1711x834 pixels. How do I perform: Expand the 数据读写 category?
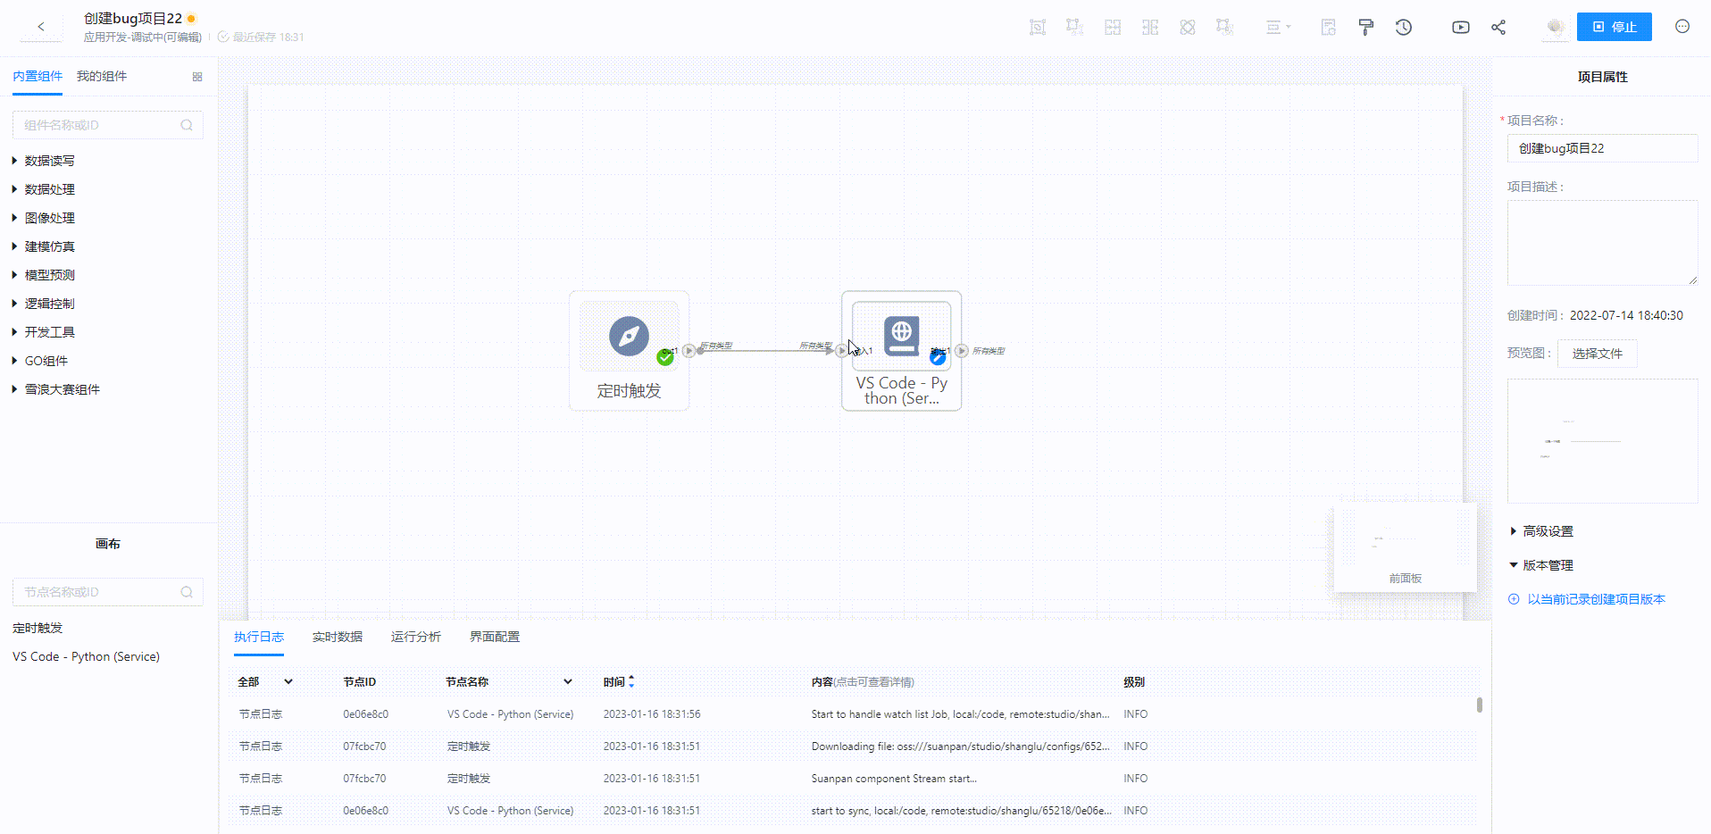pos(49,161)
